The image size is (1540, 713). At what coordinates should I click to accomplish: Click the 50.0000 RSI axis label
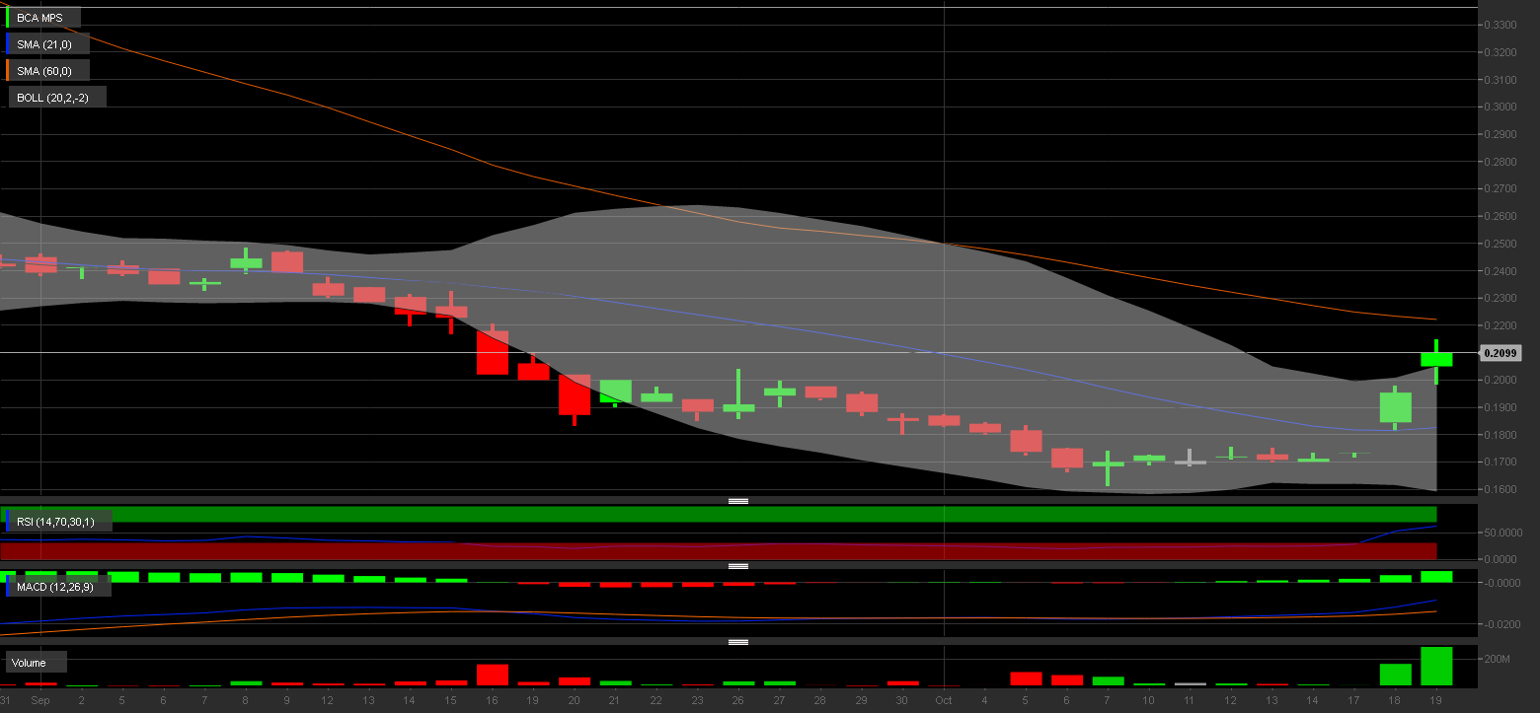[x=1503, y=533]
